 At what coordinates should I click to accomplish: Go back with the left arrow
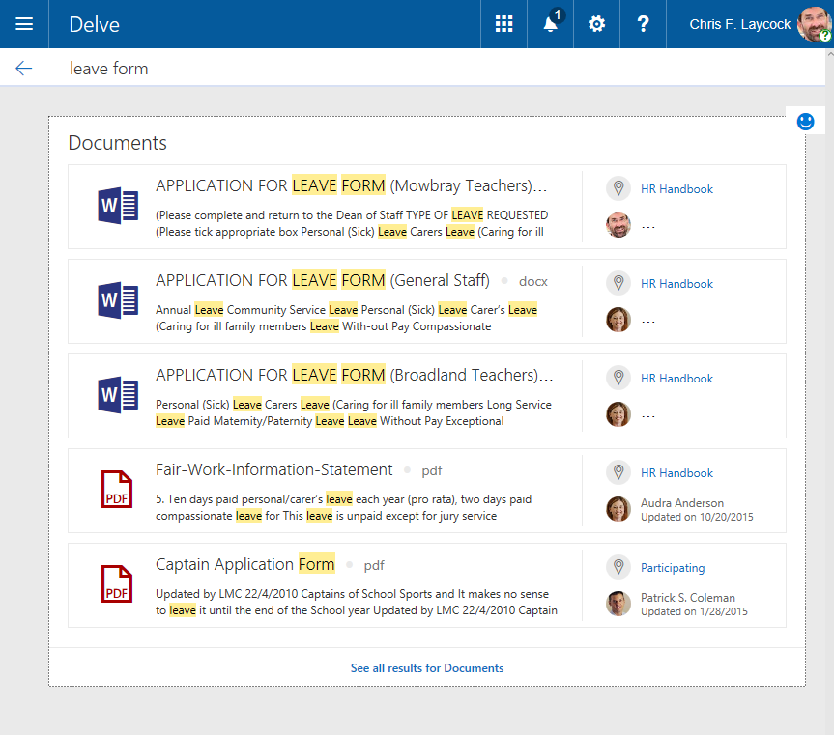24,68
